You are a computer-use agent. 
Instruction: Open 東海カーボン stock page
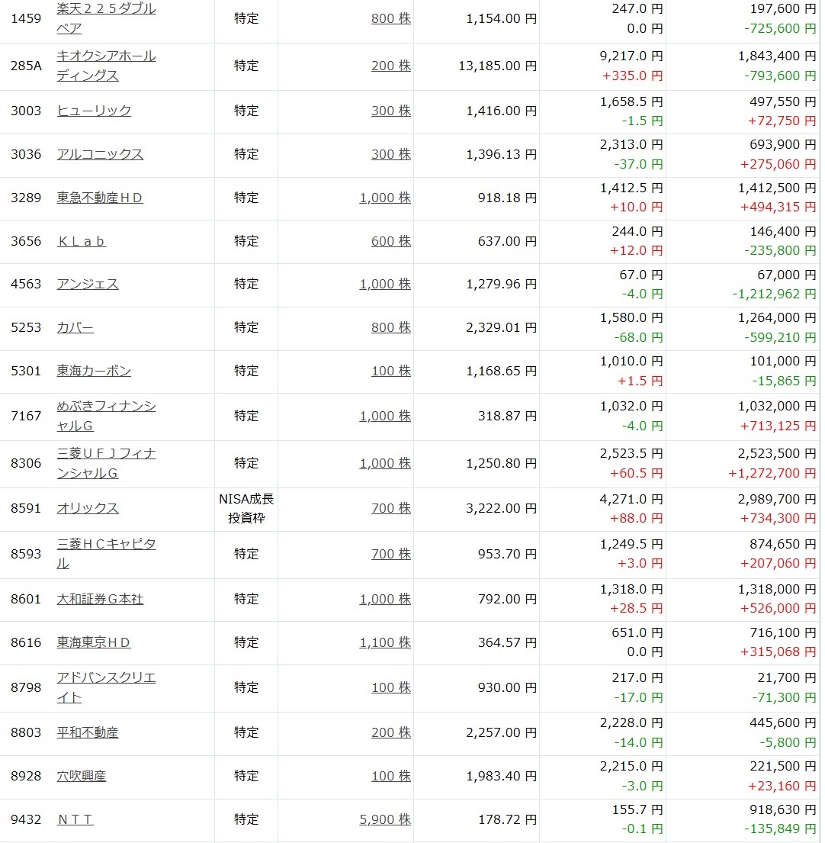coord(94,371)
